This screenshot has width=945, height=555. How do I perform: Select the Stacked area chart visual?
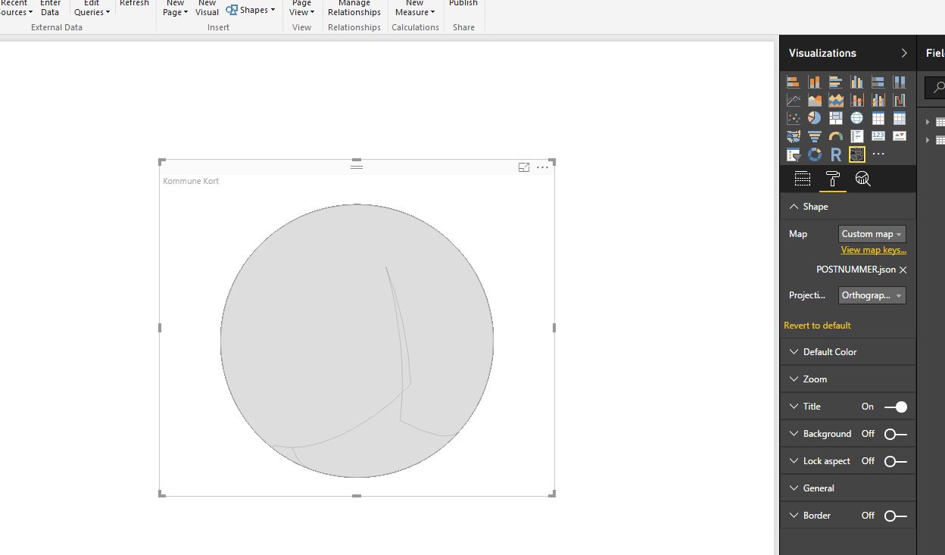(x=835, y=100)
